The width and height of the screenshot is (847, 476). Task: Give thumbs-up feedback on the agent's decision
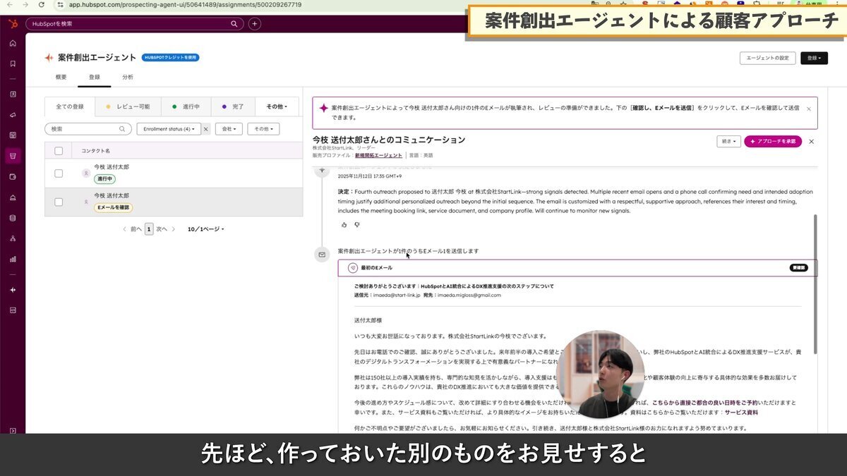(x=344, y=224)
